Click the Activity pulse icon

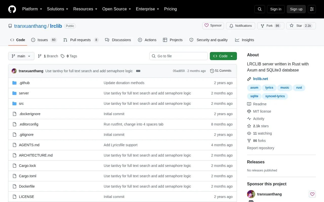(249, 119)
